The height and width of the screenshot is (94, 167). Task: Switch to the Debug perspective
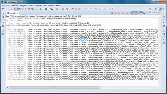click(x=164, y=9)
